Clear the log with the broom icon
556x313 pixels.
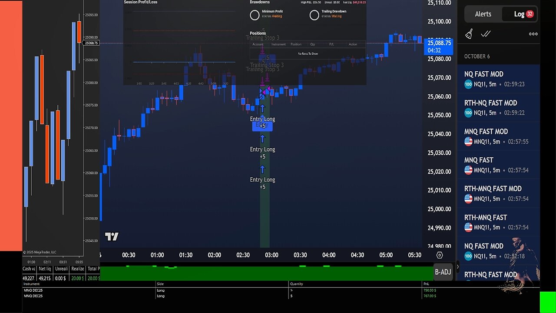click(469, 34)
